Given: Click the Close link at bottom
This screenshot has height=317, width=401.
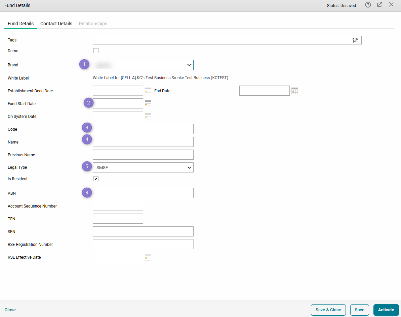Looking at the screenshot, I should [x=10, y=310].
